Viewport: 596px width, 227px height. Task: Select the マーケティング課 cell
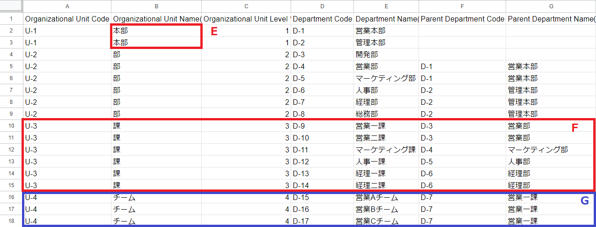385,150
